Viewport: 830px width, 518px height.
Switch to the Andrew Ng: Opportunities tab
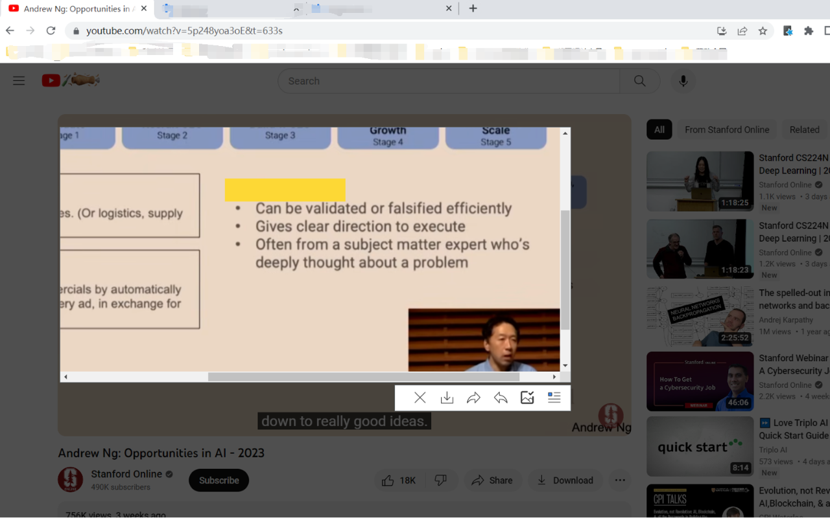(x=78, y=9)
